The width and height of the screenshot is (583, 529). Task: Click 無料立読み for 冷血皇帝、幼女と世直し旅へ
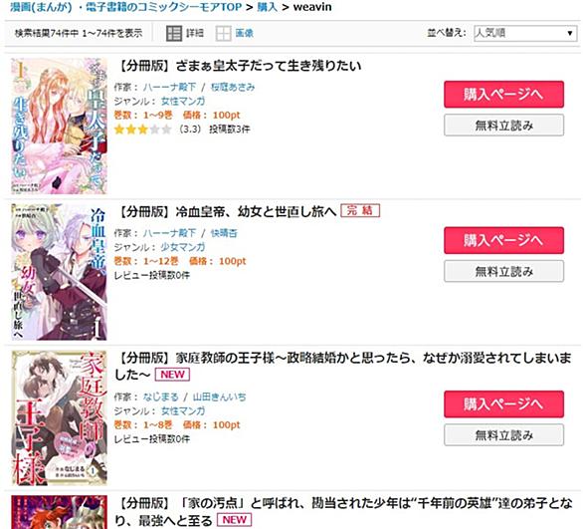[503, 271]
